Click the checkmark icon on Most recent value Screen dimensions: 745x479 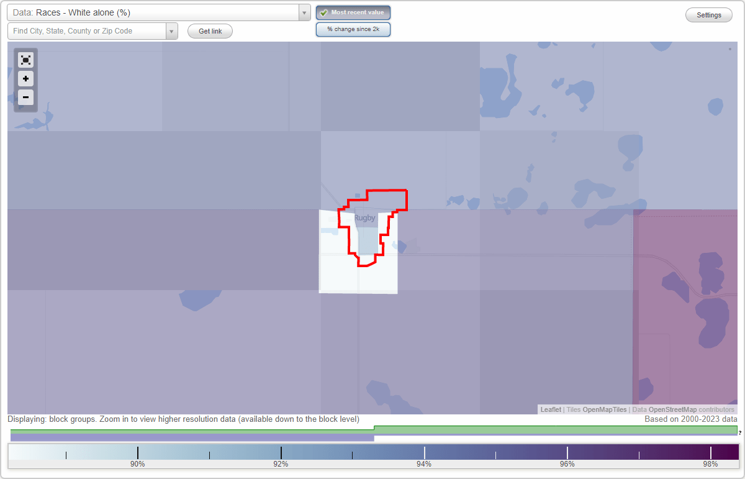click(x=324, y=12)
